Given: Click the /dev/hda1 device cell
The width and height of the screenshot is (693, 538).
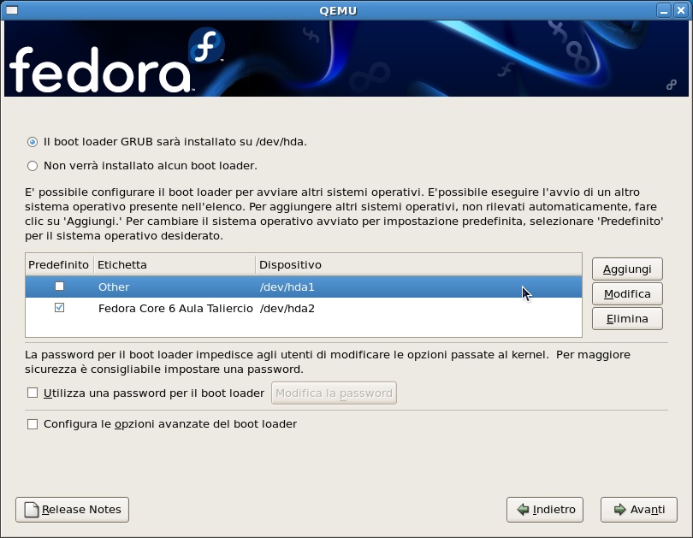Looking at the screenshot, I should click(287, 287).
